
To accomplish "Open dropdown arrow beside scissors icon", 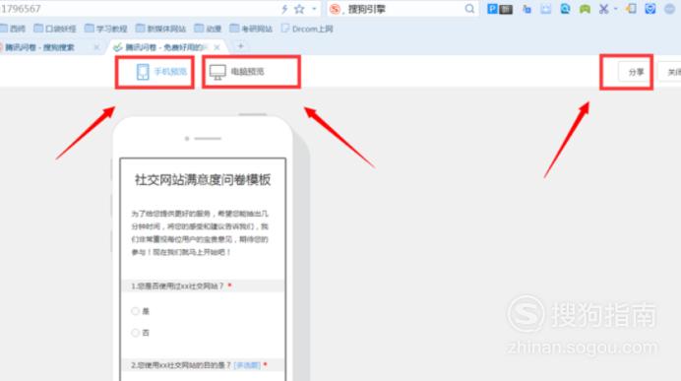I will [615, 9].
